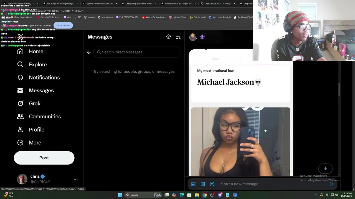The width and height of the screenshot is (355, 199).
Task: Click the microphone icon in system tray
Action: tap(327, 195)
